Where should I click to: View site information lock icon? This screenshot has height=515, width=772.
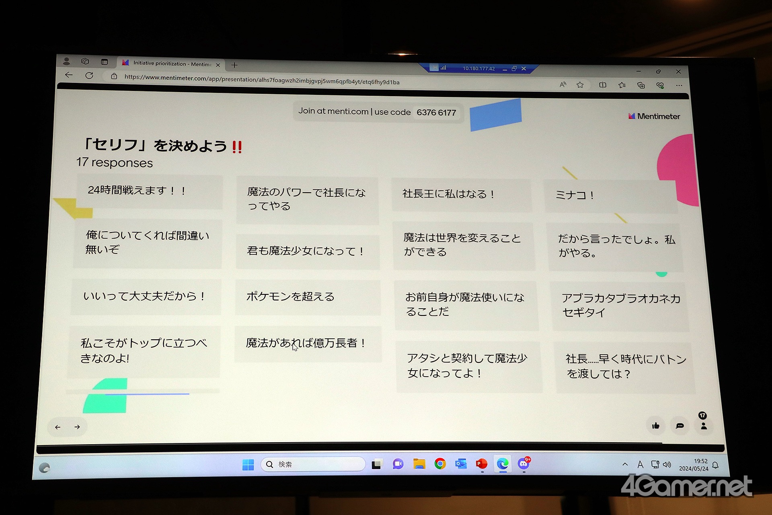114,76
